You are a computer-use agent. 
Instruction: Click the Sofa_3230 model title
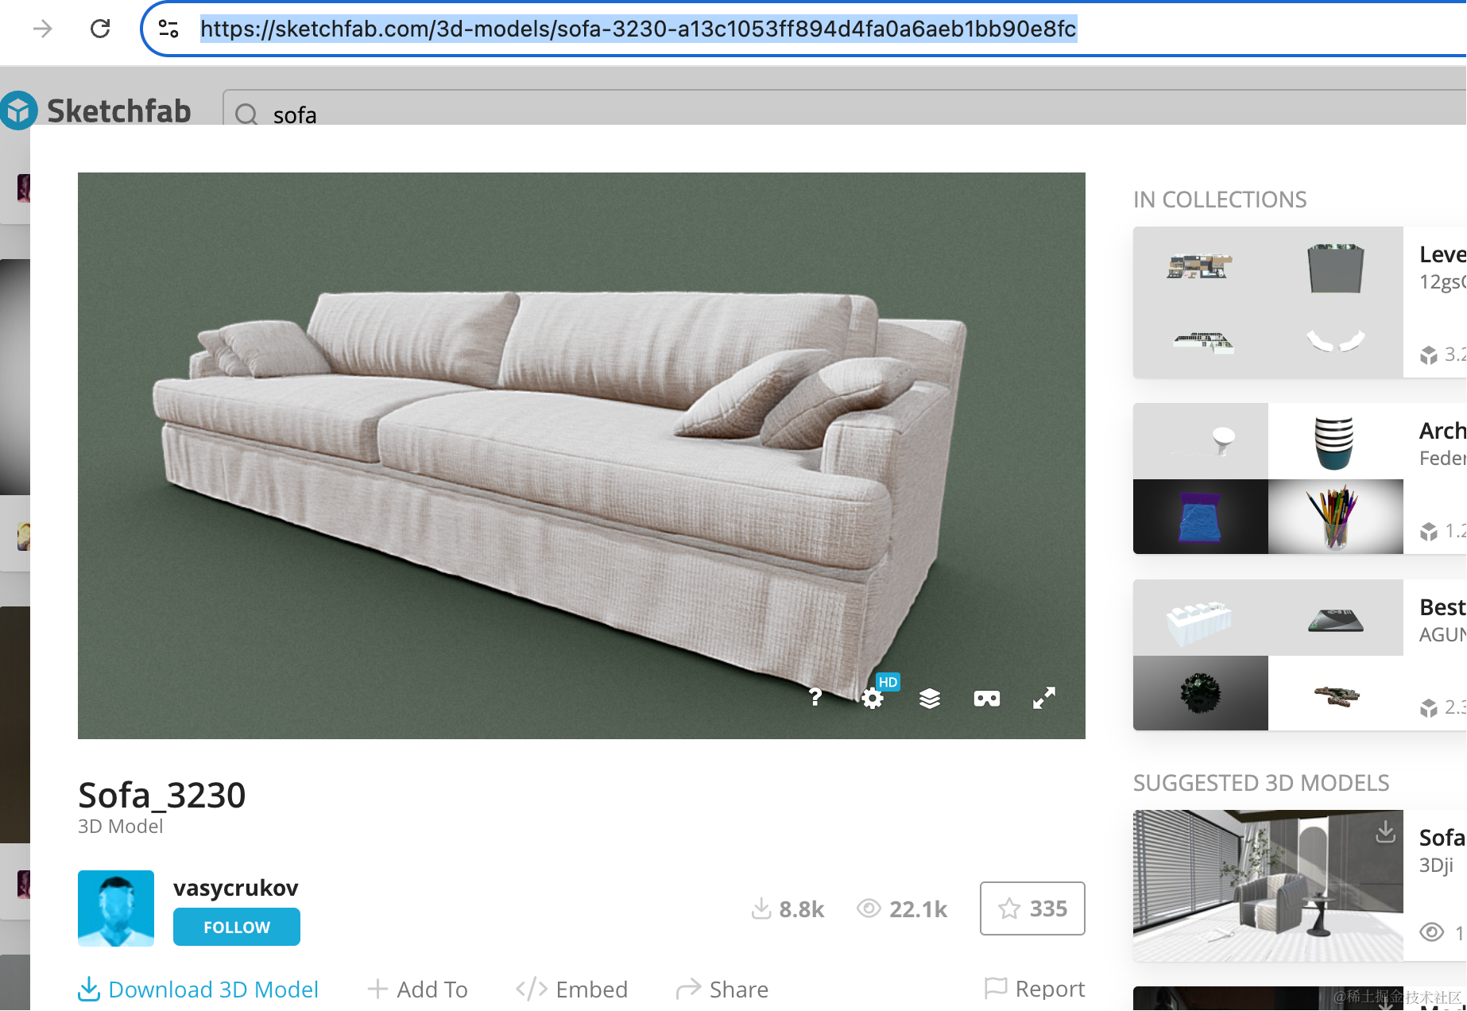point(162,795)
